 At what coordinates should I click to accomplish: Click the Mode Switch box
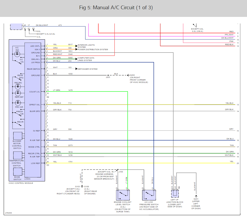(x=18, y=172)
